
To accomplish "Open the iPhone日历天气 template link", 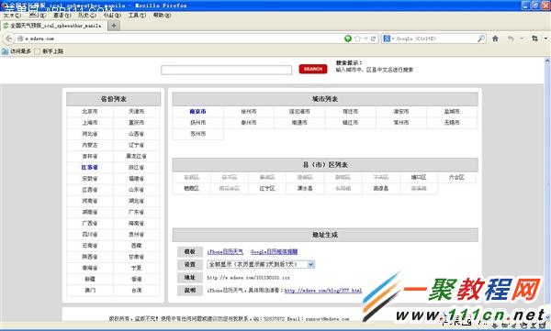I will [225, 251].
